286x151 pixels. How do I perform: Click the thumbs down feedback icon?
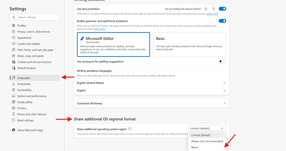[x=213, y=9]
